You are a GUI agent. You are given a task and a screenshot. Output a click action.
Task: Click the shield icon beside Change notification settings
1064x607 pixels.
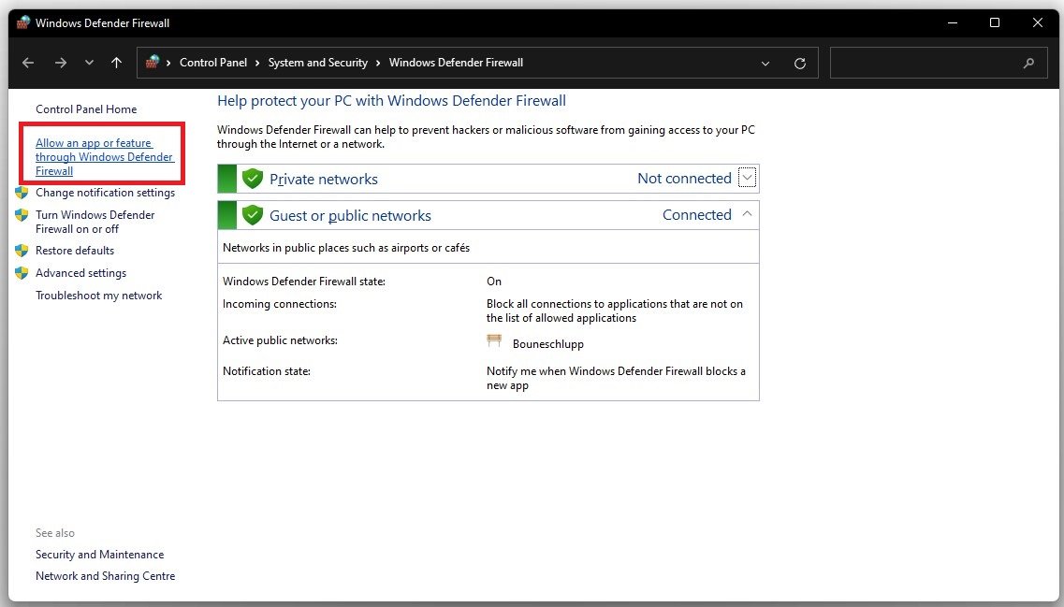tap(22, 193)
